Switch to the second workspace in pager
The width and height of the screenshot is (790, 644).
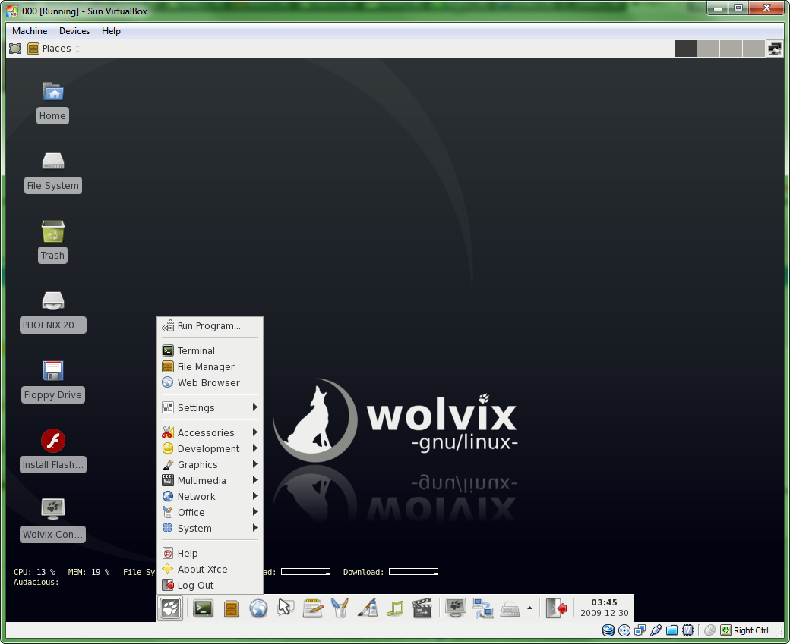click(708, 49)
